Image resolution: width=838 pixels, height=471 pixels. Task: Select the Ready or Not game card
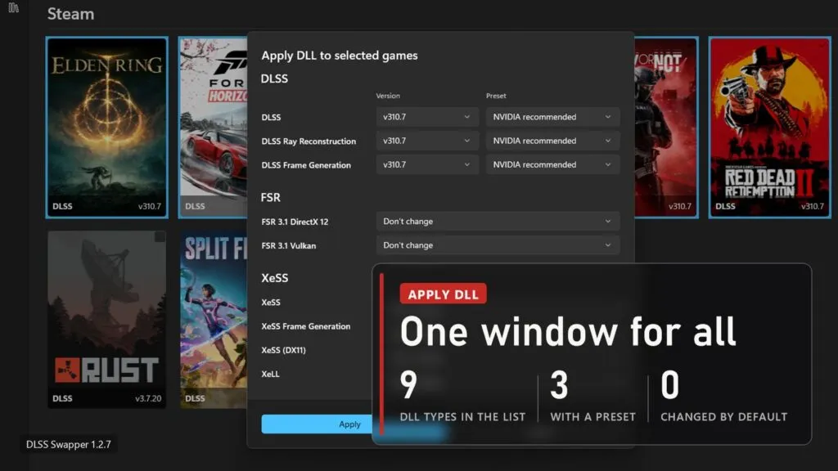tap(666, 128)
